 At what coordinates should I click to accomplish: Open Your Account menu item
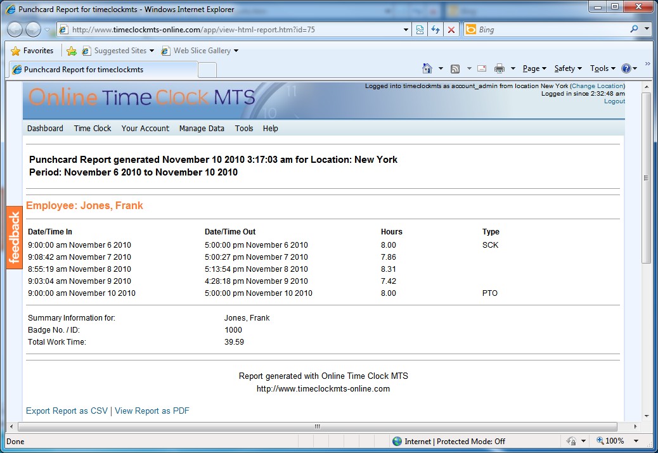click(145, 129)
